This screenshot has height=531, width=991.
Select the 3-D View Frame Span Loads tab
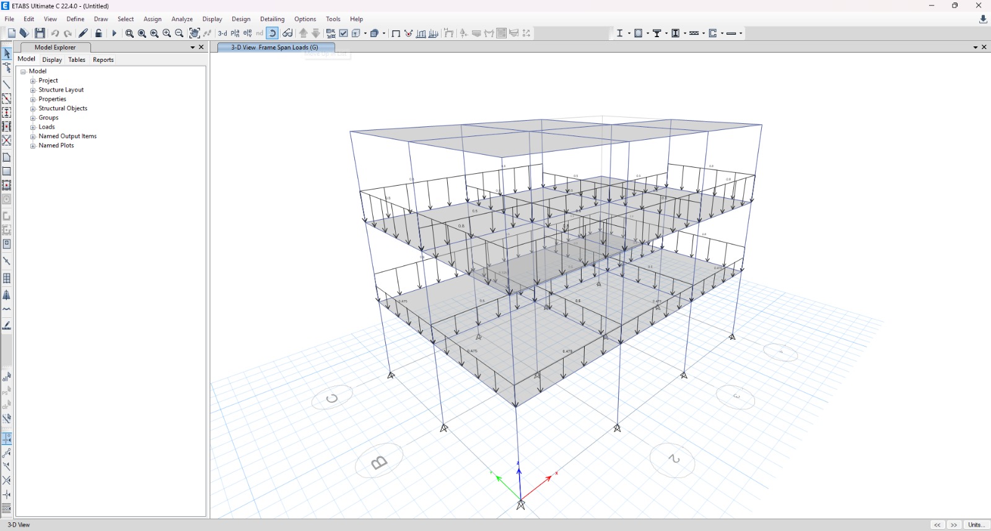point(275,48)
